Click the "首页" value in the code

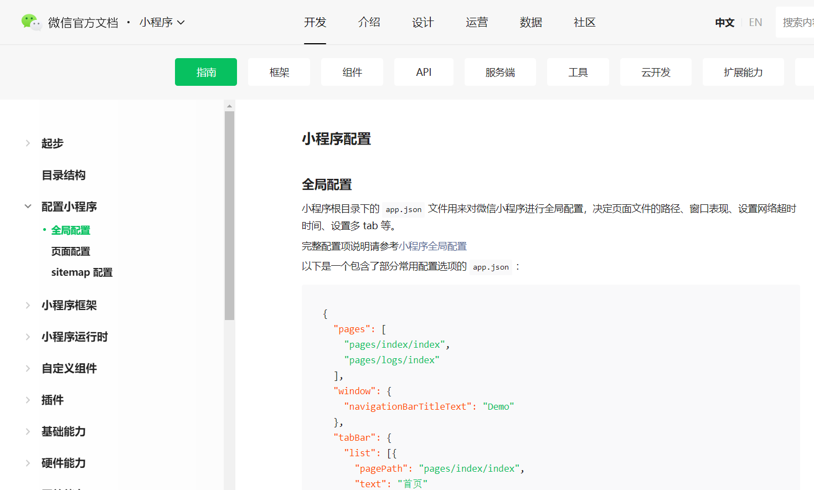(x=413, y=484)
